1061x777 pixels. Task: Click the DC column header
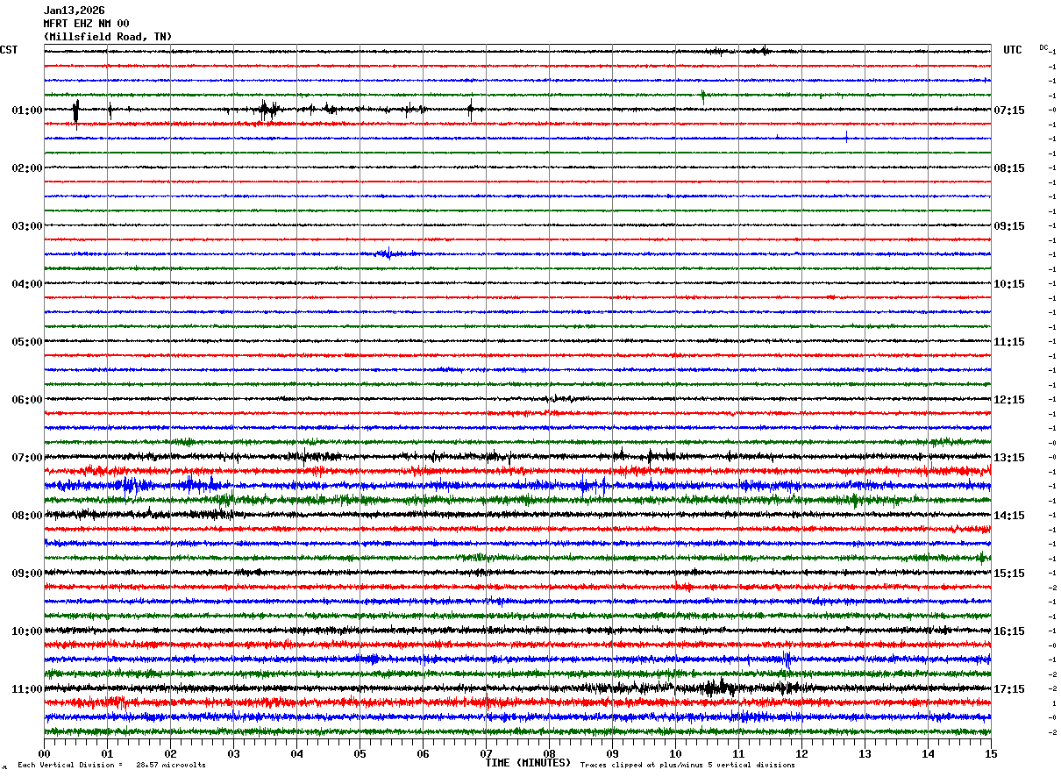click(x=1043, y=47)
